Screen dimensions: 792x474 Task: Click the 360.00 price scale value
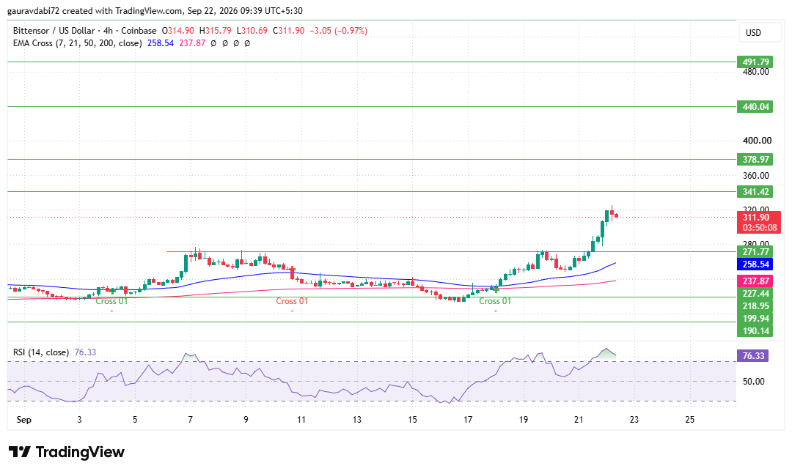757,176
